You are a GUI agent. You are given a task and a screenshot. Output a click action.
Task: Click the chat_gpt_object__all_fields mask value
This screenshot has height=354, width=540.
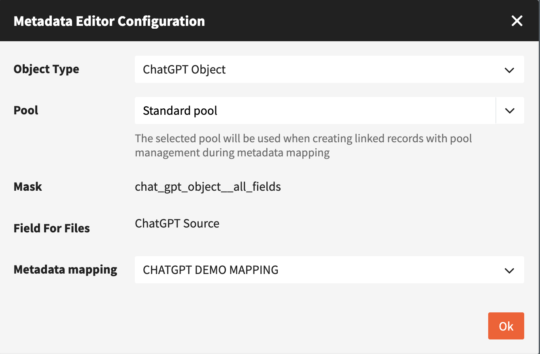[x=208, y=187]
